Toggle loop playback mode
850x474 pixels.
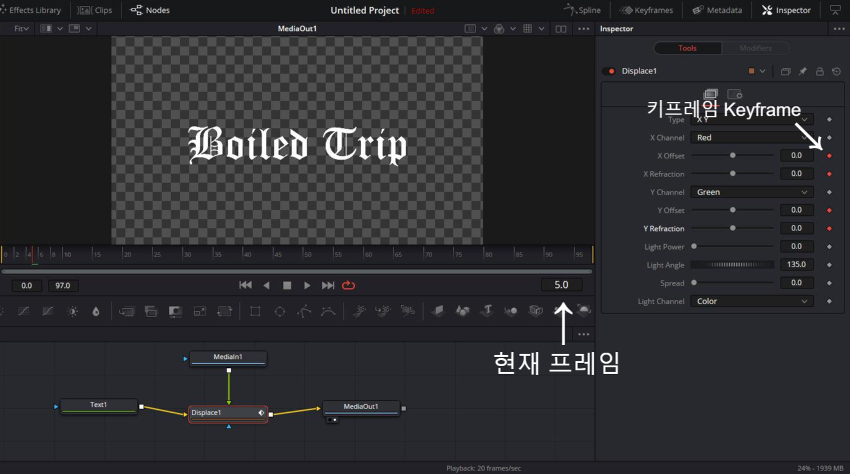click(x=348, y=285)
